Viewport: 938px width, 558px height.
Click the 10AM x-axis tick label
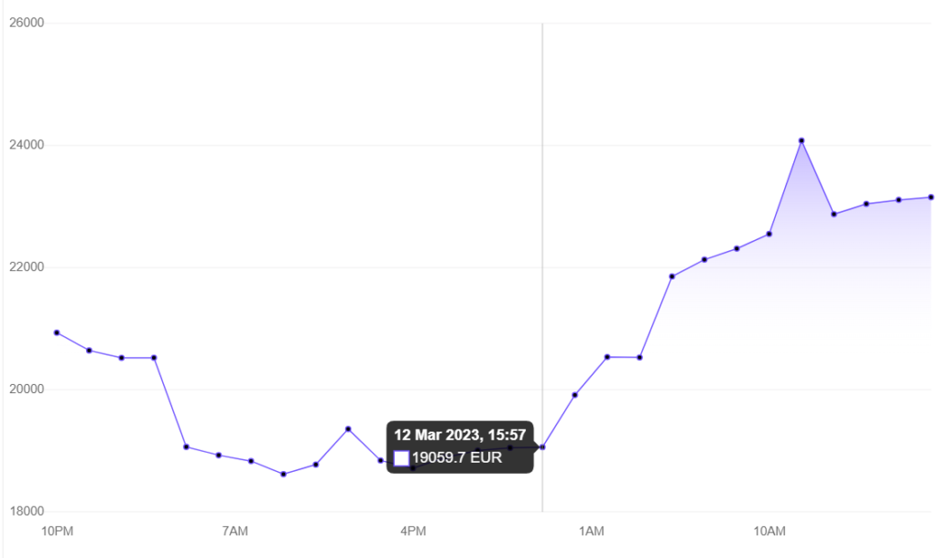pyautogui.click(x=769, y=531)
